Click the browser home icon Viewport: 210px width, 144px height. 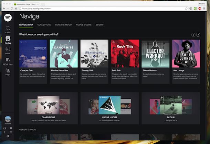coord(16,9)
